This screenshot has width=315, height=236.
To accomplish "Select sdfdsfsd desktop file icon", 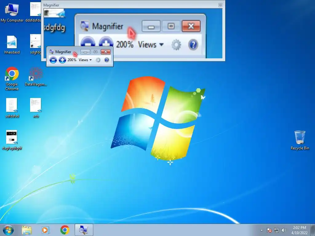I will [12, 108].
